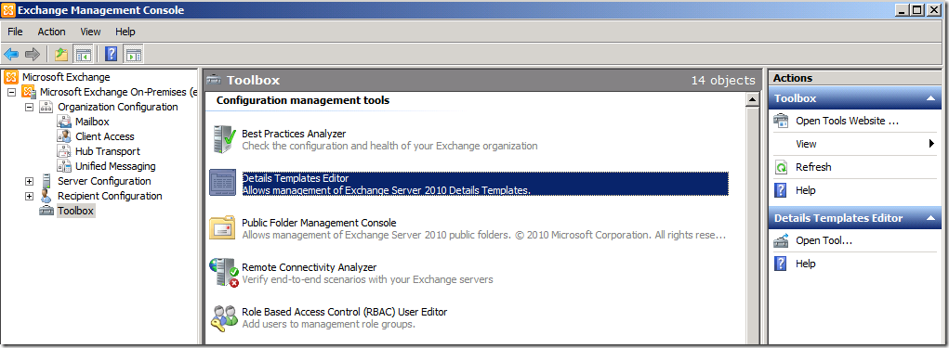Screen dimensions: 949x348
Task: Click the Details Templates Editor icon
Action: tap(223, 183)
